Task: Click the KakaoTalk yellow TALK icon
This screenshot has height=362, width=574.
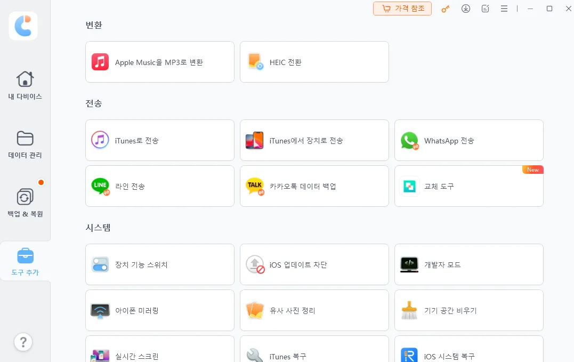Action: 255,186
